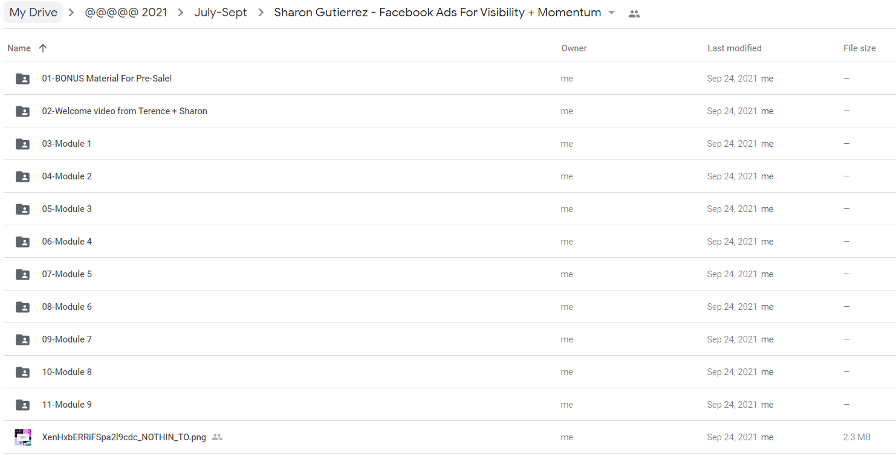Image resolution: width=896 pixels, height=459 pixels.
Task: Click the 11-Module 9 shared folder icon
Action: point(22,405)
